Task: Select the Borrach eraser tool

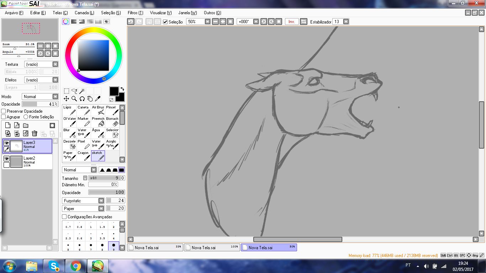Action: point(112,122)
